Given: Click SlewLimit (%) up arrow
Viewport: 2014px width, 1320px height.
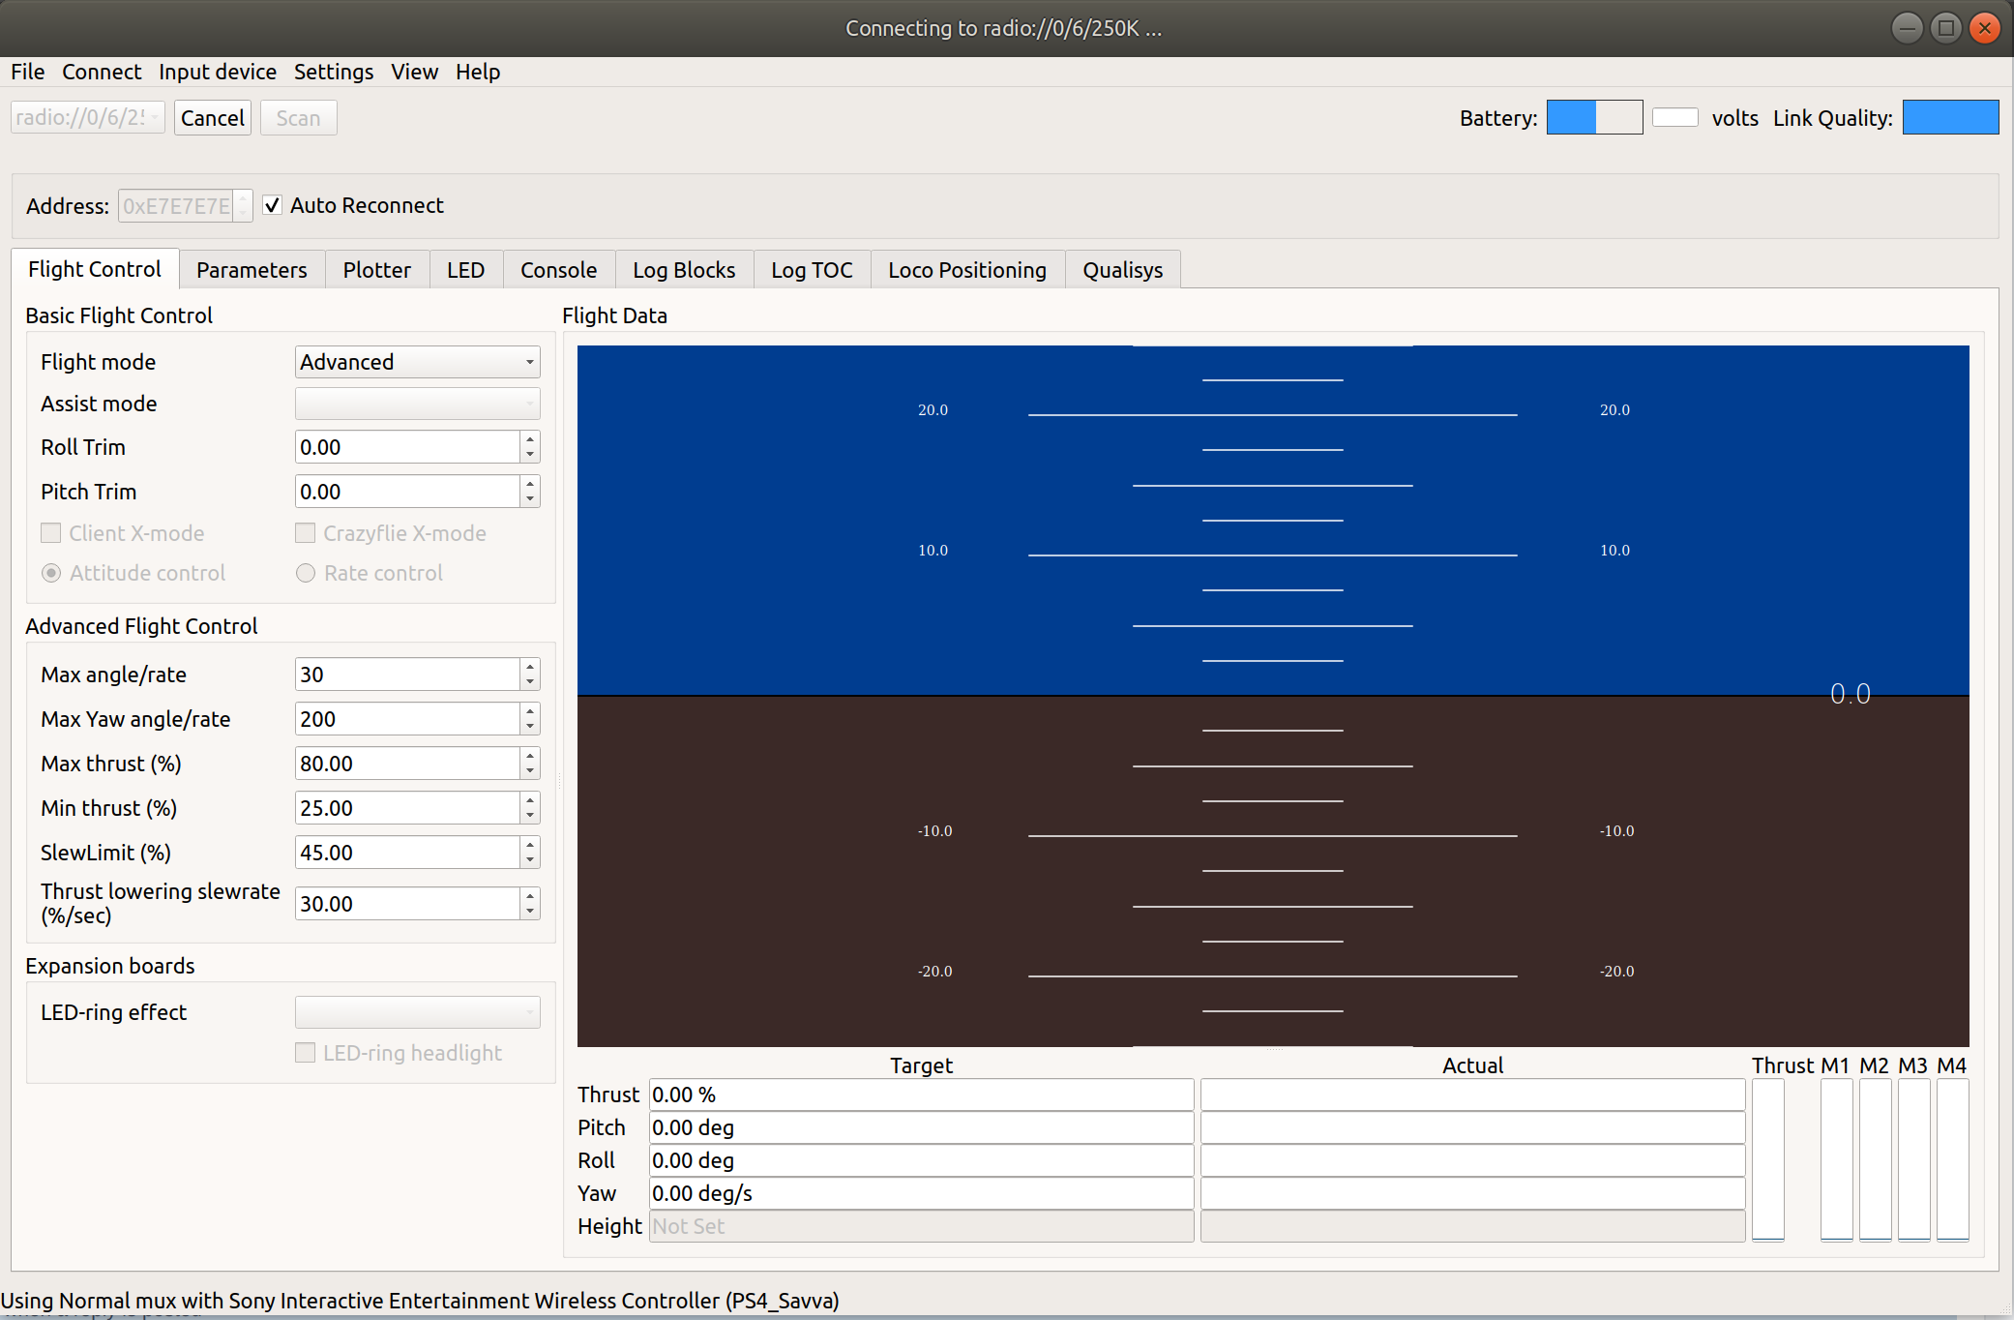Looking at the screenshot, I should (x=529, y=845).
